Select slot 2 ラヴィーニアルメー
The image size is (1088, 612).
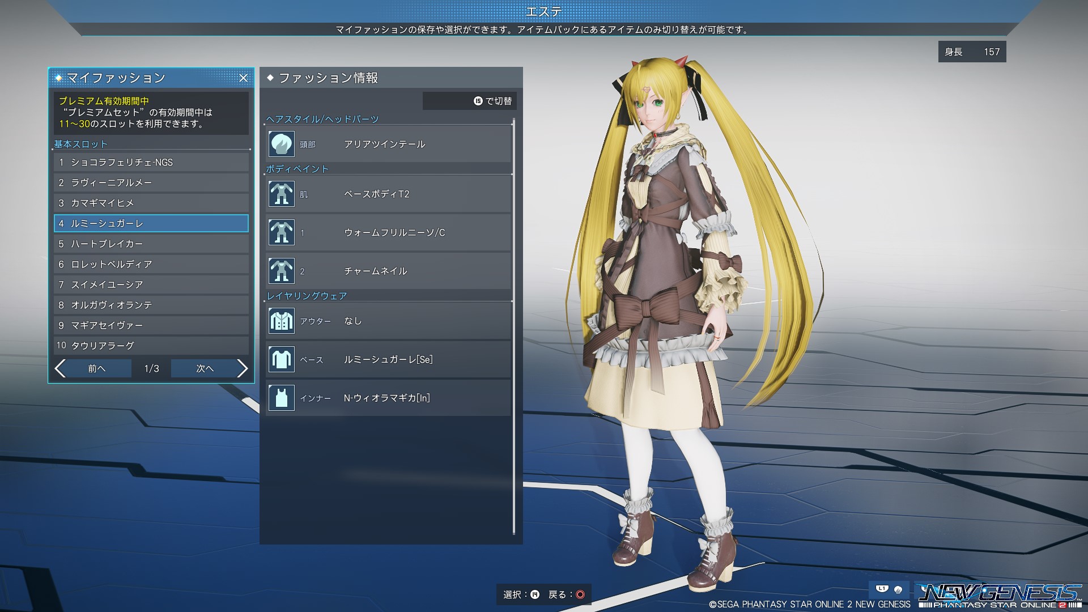[151, 182]
